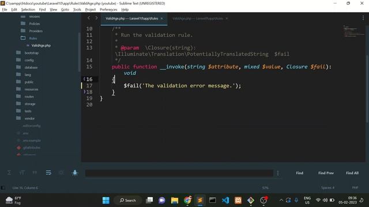Expand the public folder
The height and width of the screenshot is (207, 369).
[x=29, y=82]
